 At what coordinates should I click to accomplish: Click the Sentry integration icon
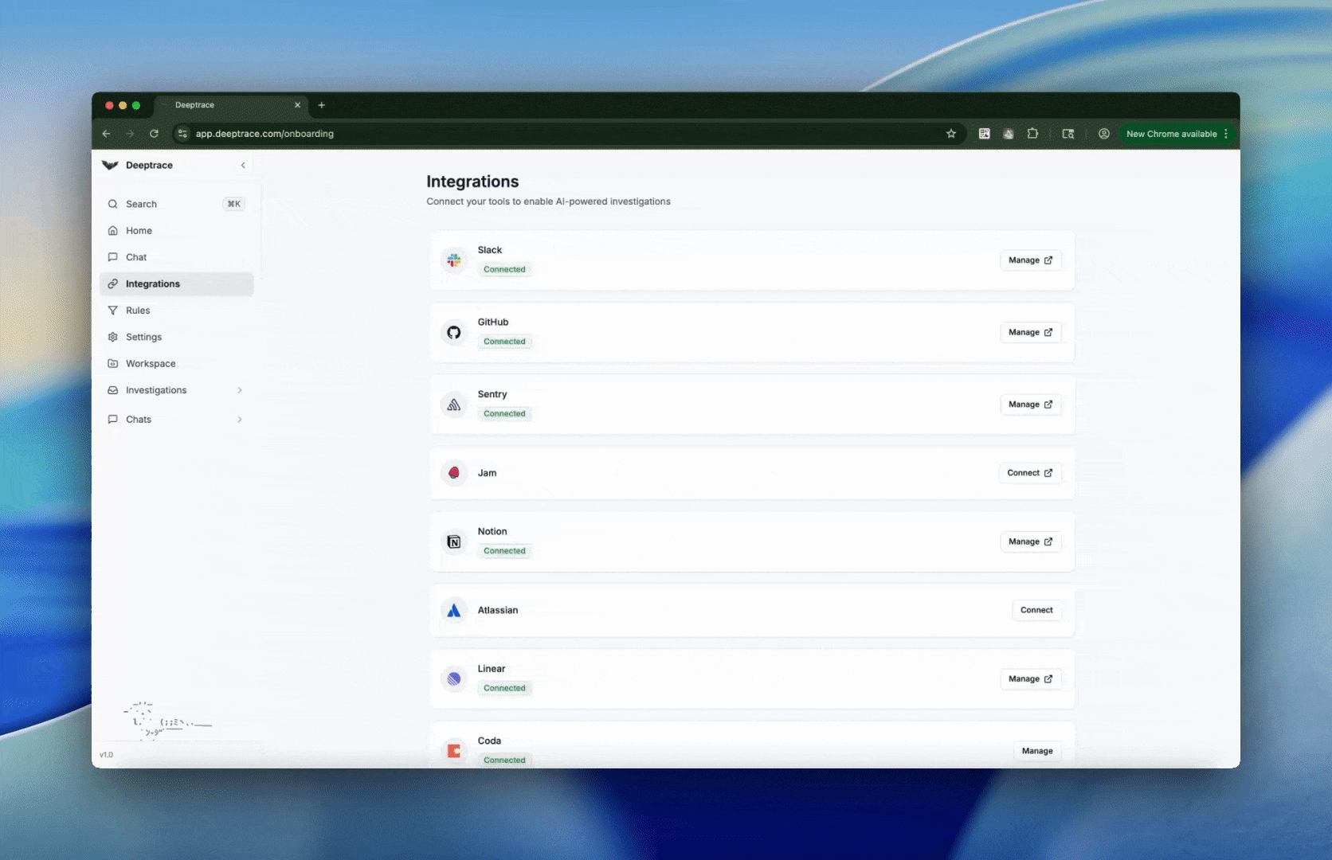(454, 405)
